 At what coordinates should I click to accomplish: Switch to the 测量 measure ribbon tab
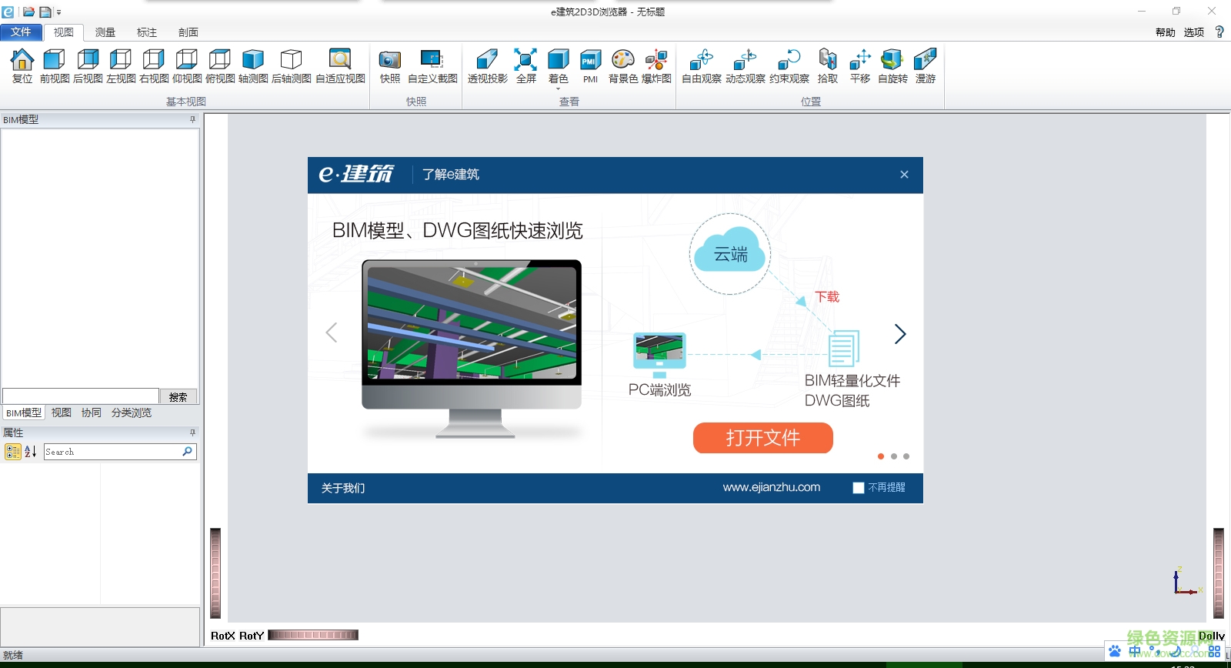coord(105,32)
